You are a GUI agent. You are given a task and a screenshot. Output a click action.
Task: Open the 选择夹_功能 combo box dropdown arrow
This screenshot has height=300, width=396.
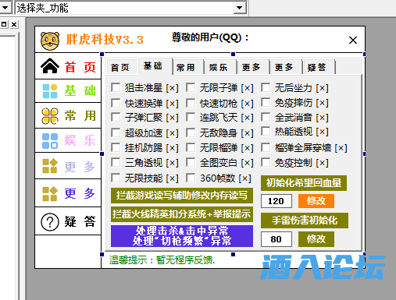point(239,8)
